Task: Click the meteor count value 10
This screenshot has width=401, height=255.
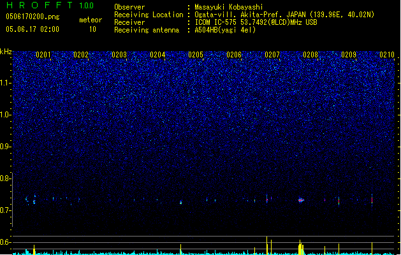Action: coord(92,29)
